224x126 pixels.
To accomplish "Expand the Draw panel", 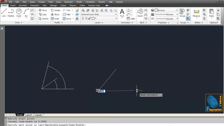I will pyautogui.click(x=19, y=22).
